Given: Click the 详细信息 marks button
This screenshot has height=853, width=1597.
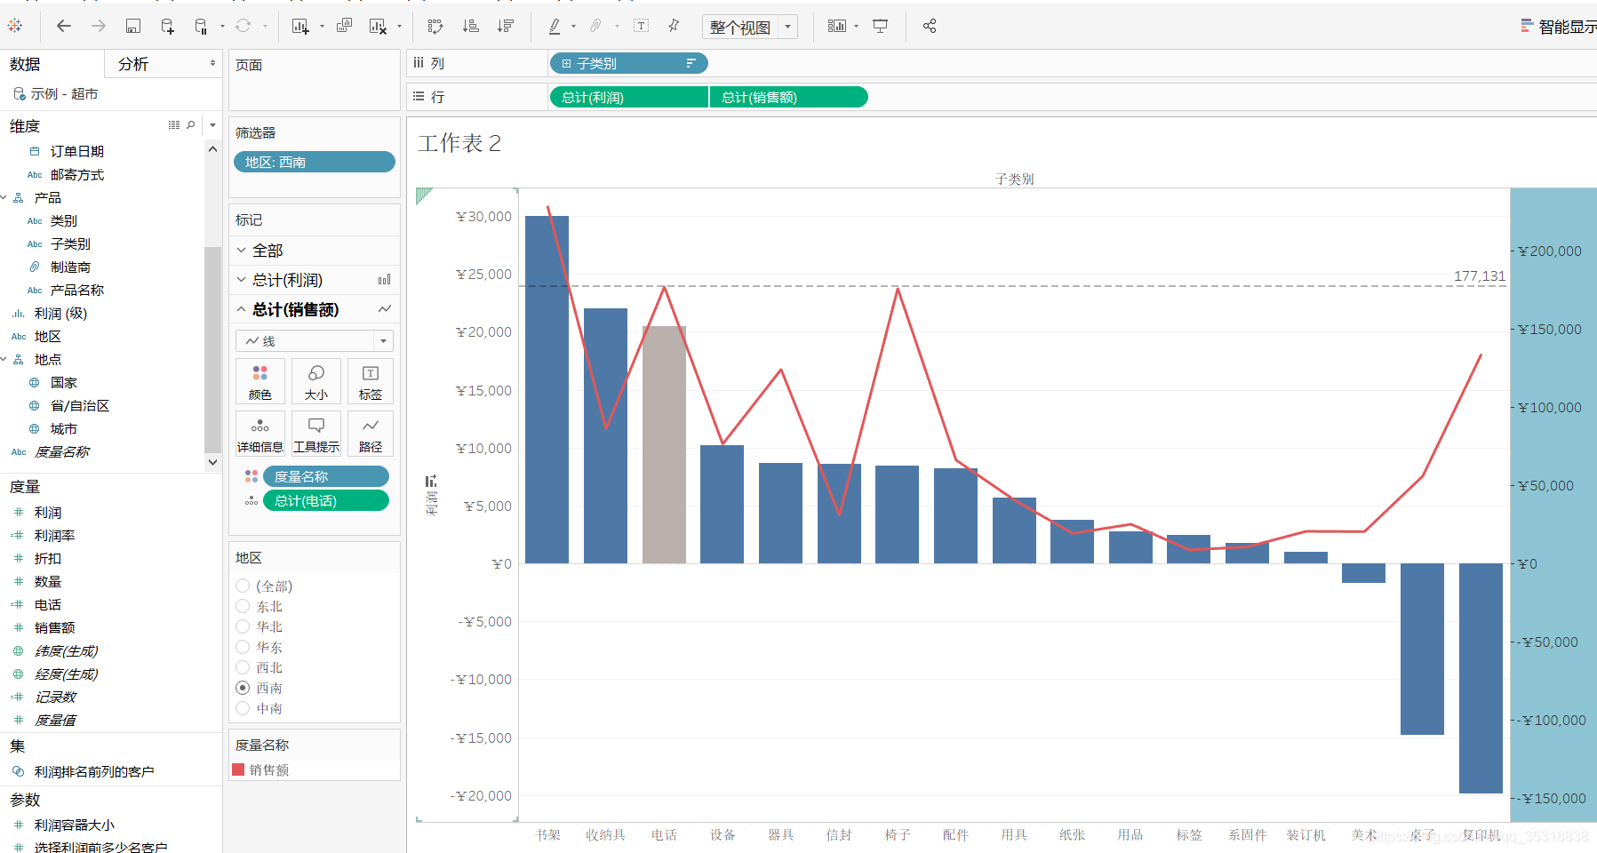Looking at the screenshot, I should (260, 434).
